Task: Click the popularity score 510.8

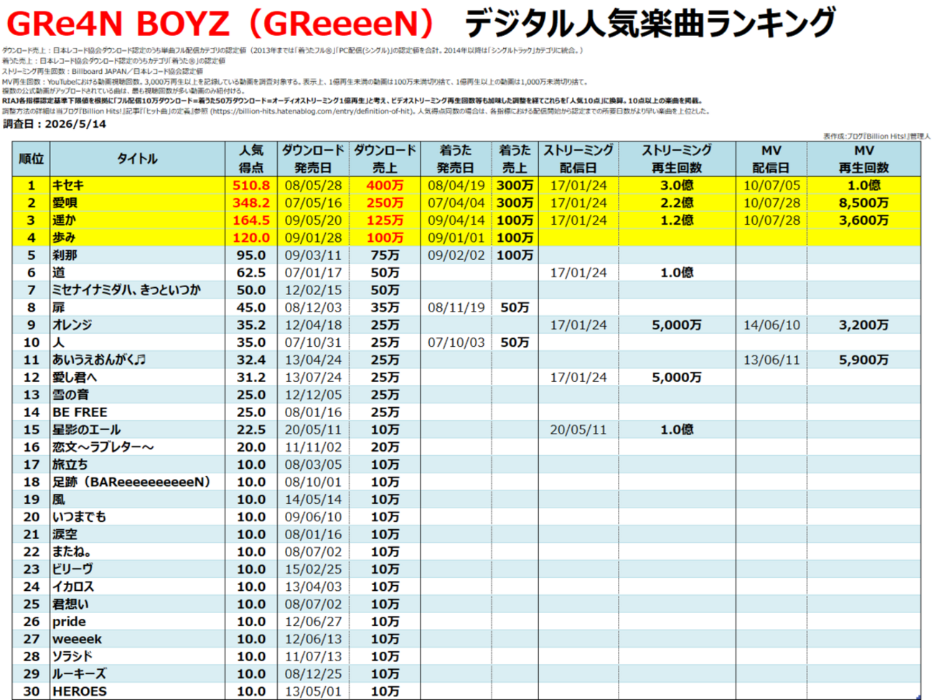Action: [x=251, y=185]
